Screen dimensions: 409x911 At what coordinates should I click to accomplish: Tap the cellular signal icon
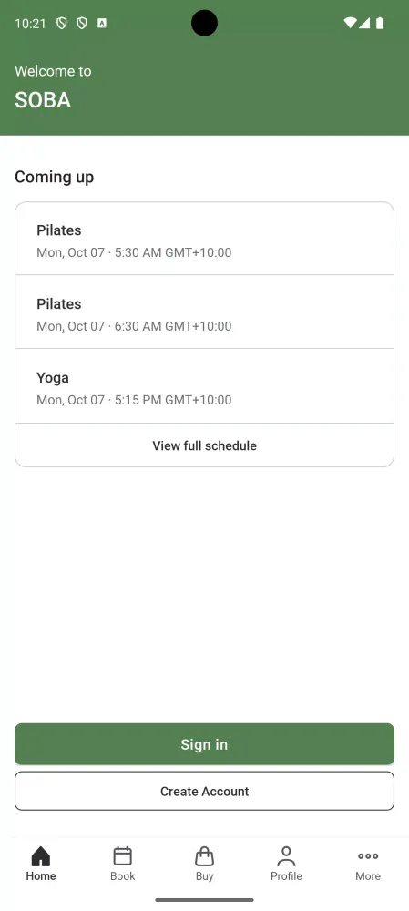[364, 24]
